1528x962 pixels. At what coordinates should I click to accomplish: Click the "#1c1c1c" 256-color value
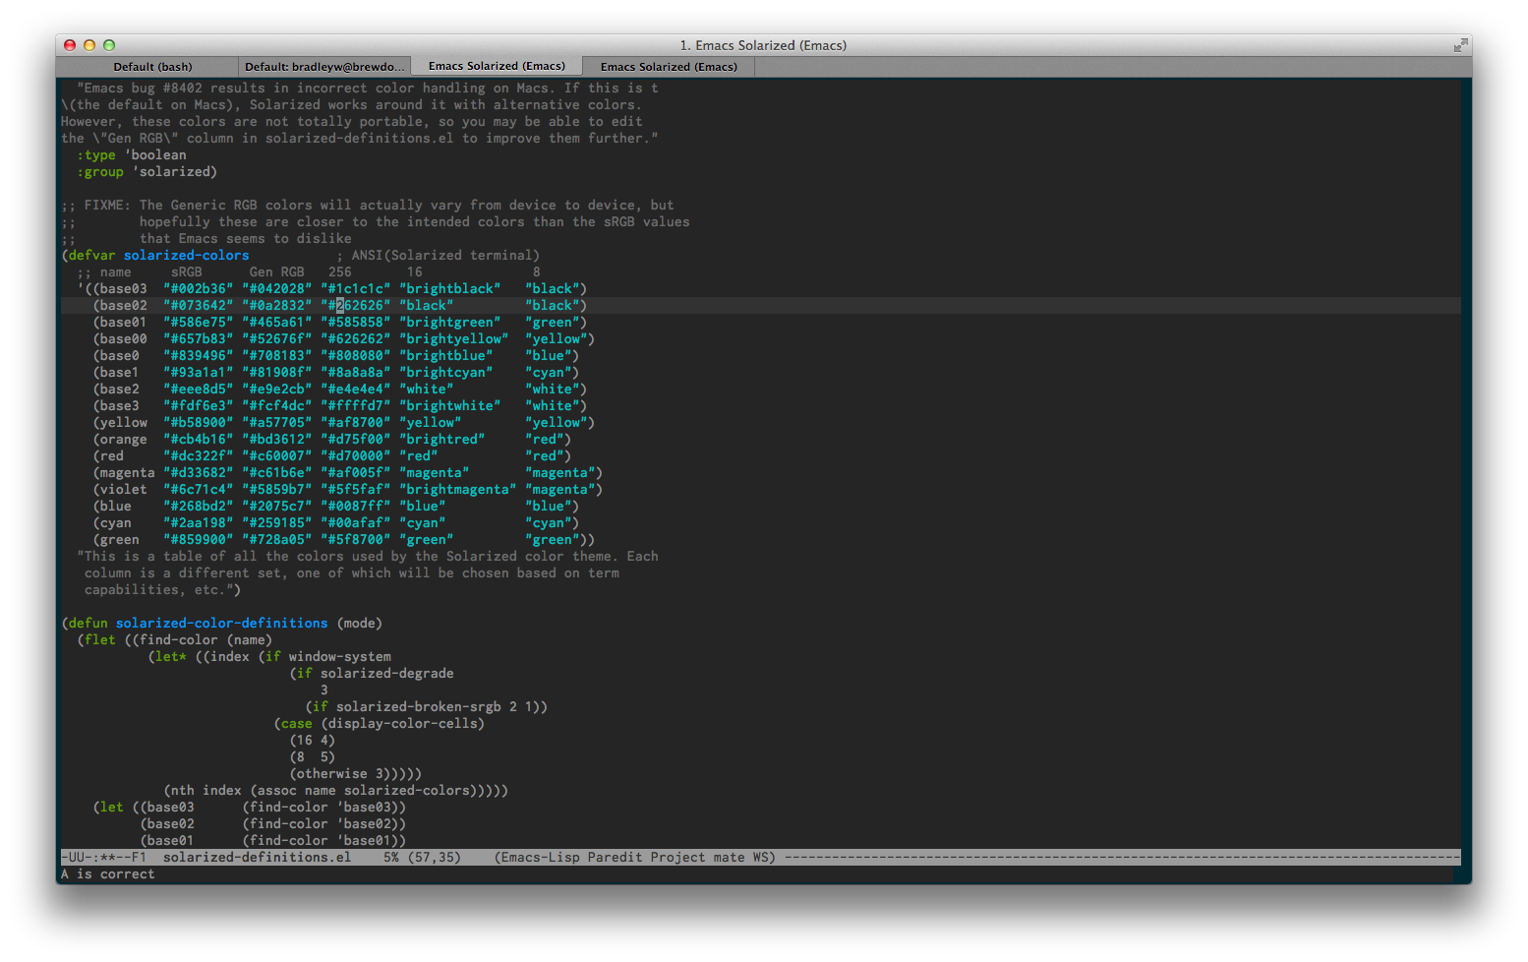356,289
